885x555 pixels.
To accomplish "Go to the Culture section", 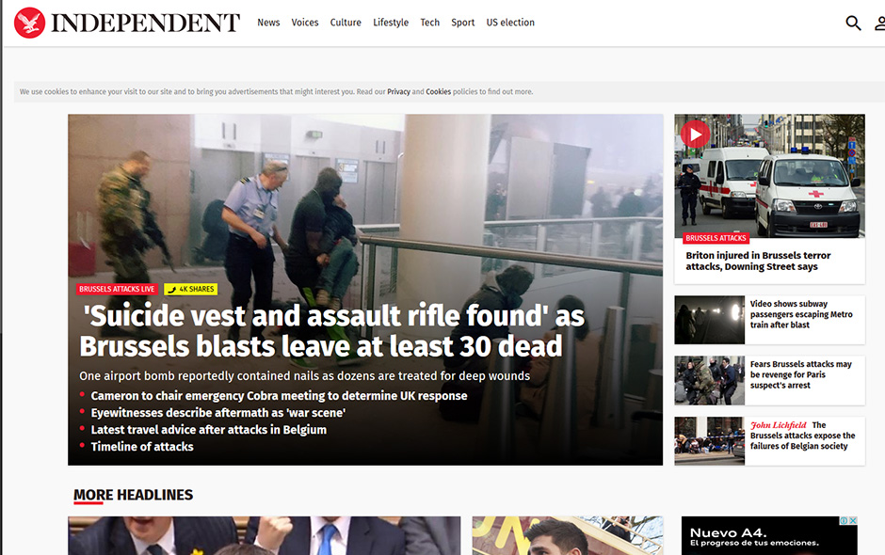I will point(346,23).
